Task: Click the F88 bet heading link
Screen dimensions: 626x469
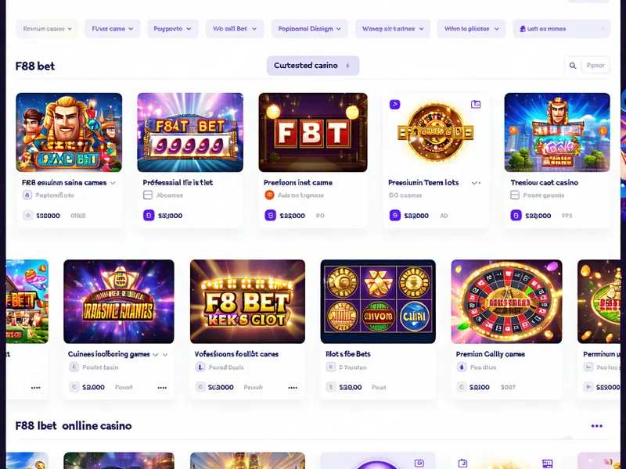Action: 35,66
